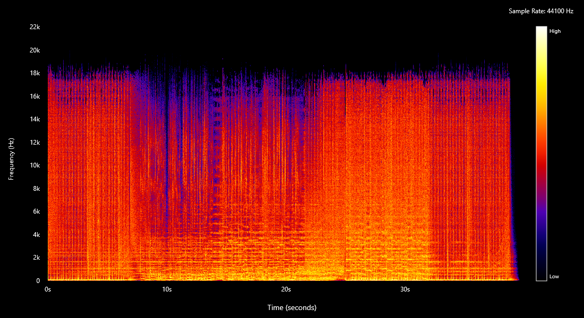Click the 10s marker on the time axis
Image resolution: width=584 pixels, height=318 pixels.
tap(167, 289)
